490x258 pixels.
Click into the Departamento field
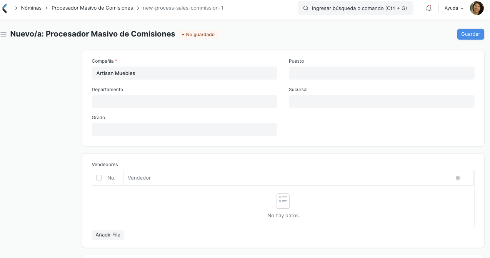185,101
